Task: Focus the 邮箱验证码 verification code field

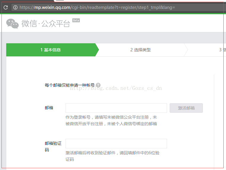Action: tap(116, 144)
